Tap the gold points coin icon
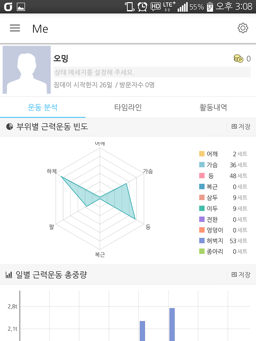256x341 pixels. click(238, 59)
